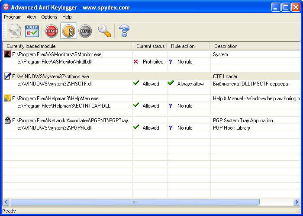Click green check beside Always allow
Image resolution: width=303 pixels, height=216 pixels.
click(171, 83)
